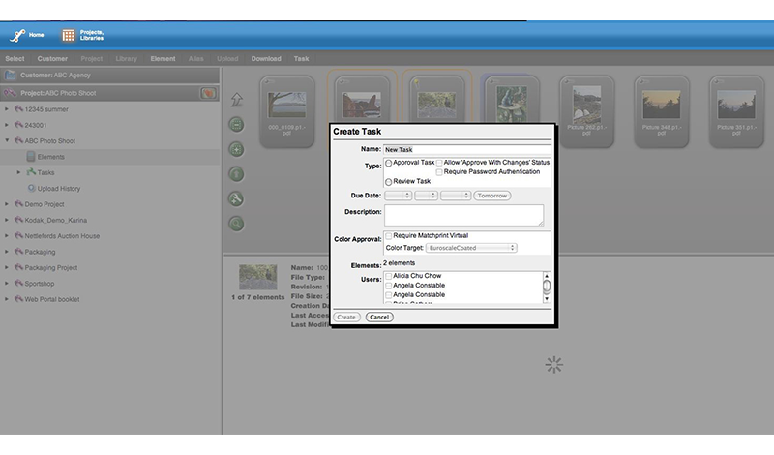Click the 12345 summer project icon

(18, 109)
